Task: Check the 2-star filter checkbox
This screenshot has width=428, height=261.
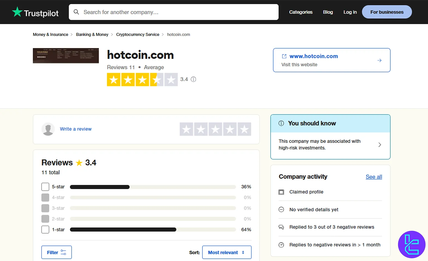Action: [x=45, y=219]
